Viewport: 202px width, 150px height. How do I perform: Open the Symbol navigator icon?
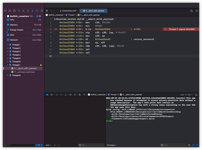pyautogui.click(x=14, y=11)
